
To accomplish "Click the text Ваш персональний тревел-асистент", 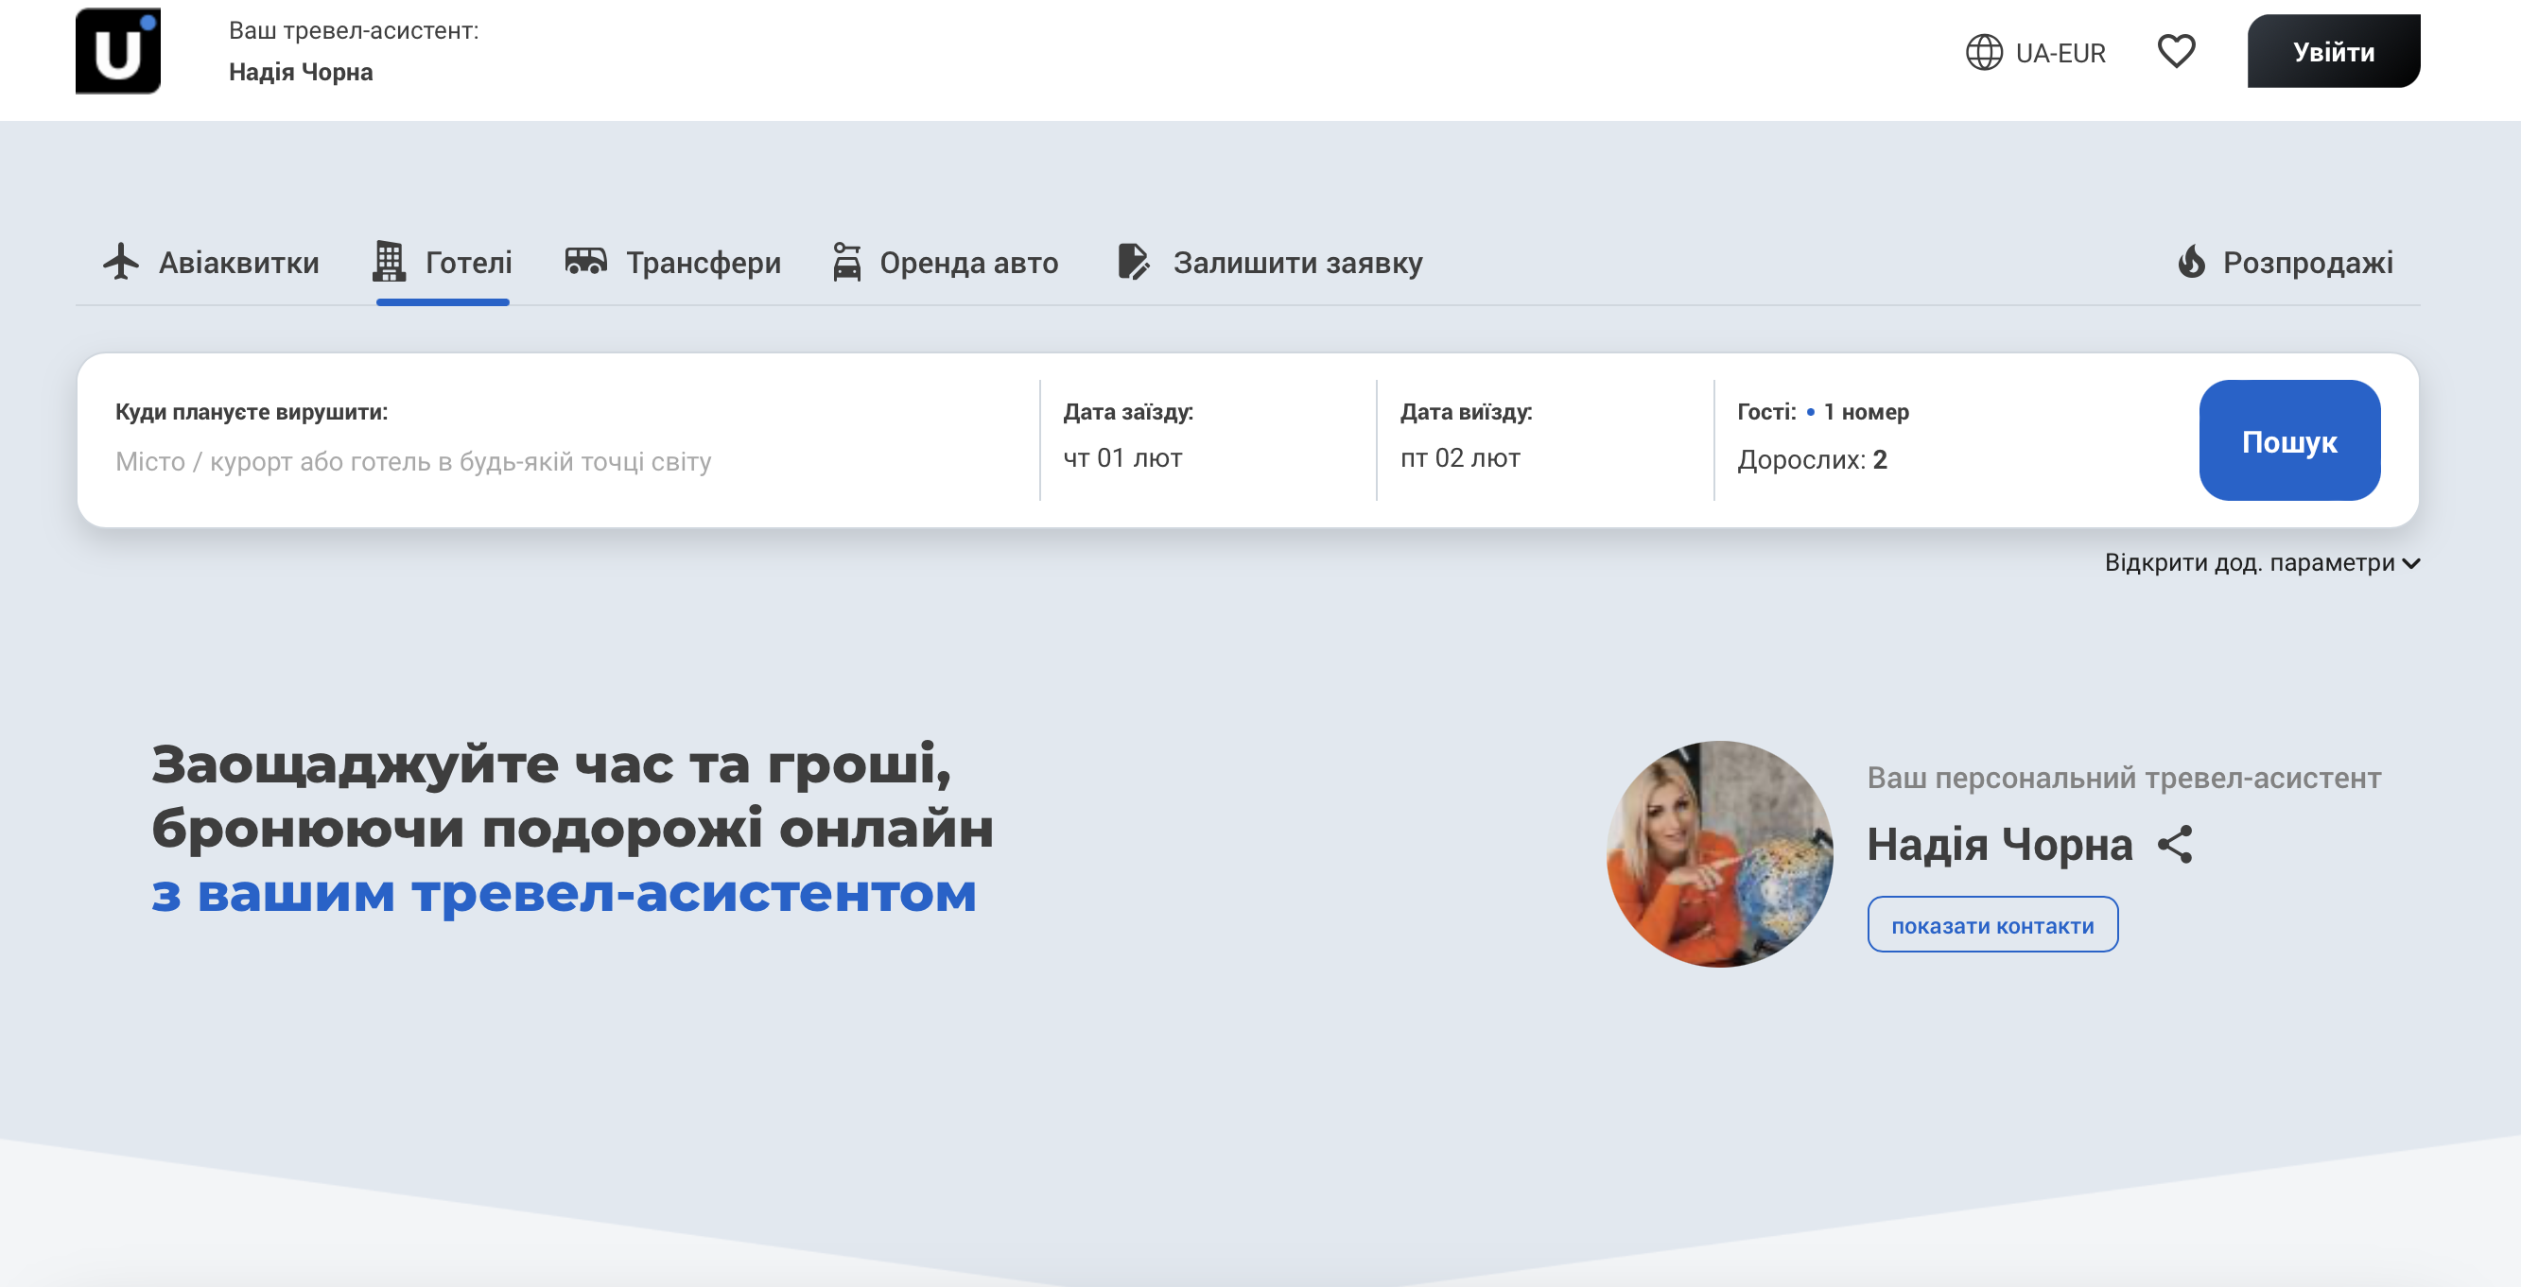I will [2124, 779].
